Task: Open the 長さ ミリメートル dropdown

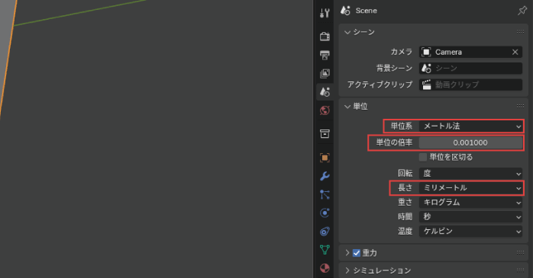Action: pos(471,188)
